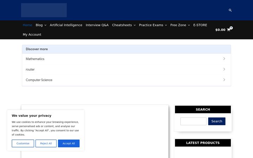
Task: Click the sidebar search input field
Action: click(x=193, y=121)
